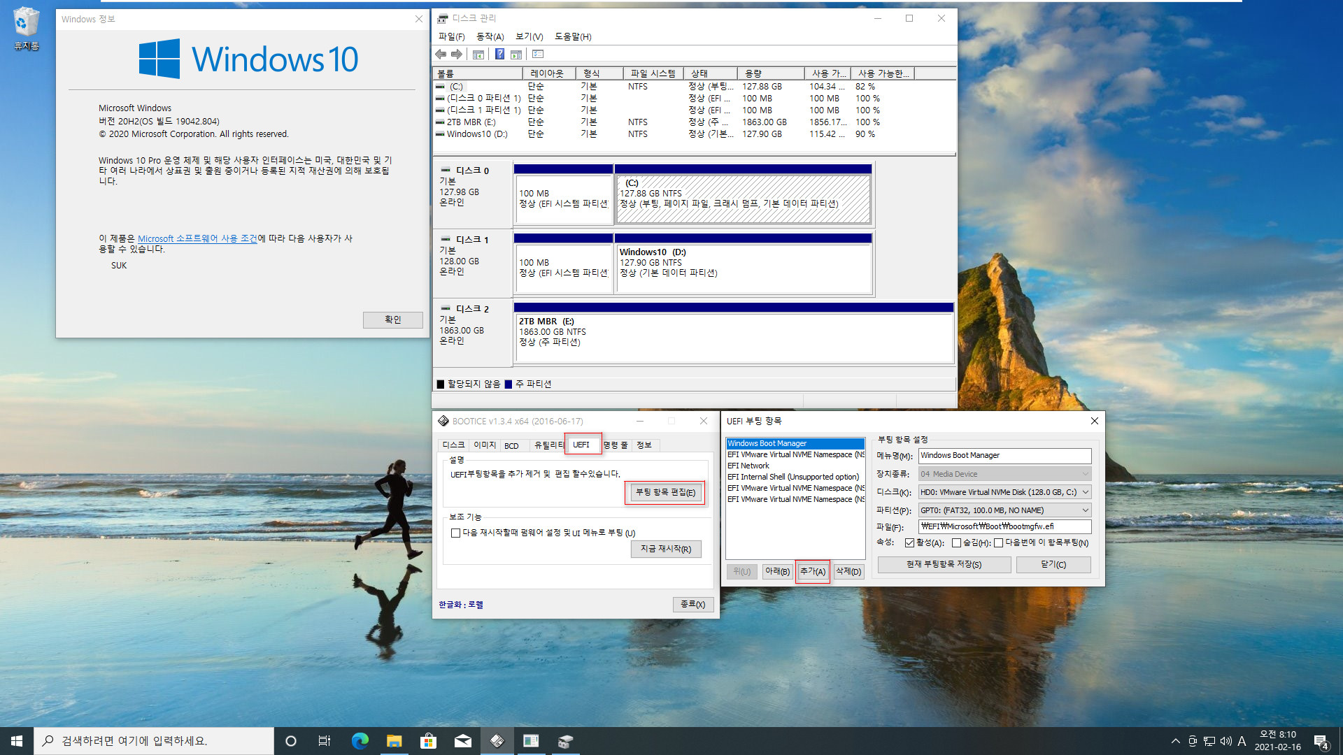Select EFI Internal Shell boot entry
The image size is (1343, 755).
click(795, 477)
